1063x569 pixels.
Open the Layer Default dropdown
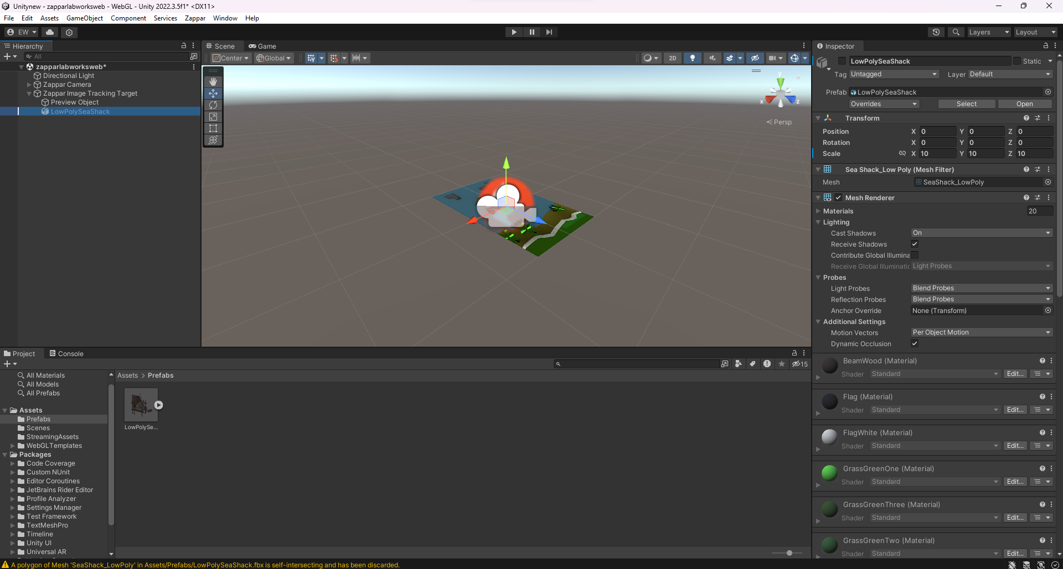pyautogui.click(x=1010, y=74)
